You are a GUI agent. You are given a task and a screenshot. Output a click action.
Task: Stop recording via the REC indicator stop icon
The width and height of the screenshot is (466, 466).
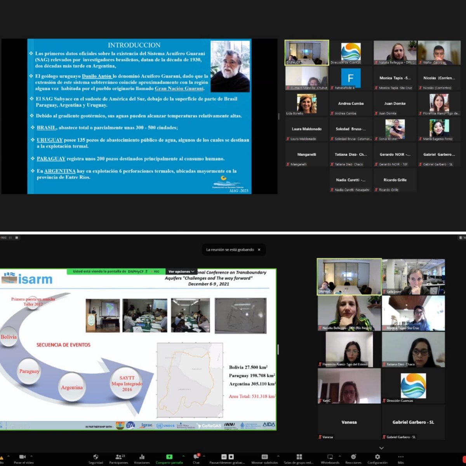pos(17,237)
